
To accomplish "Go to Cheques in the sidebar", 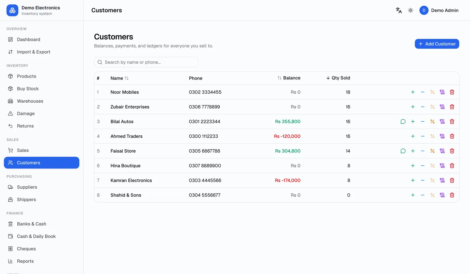I will tap(41, 249).
